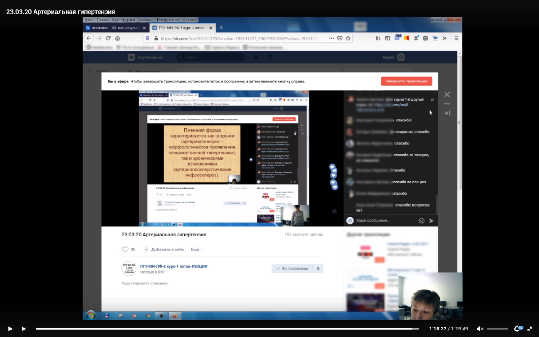The width and height of the screenshot is (539, 337).
Task: Open page actions three-dot menu
Action: tap(331, 38)
